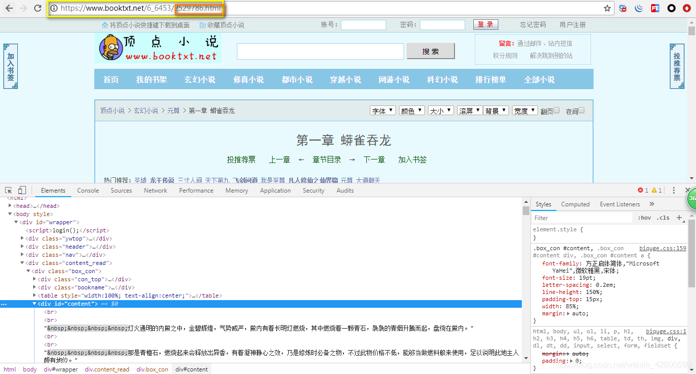Image resolution: width=696 pixels, height=374 pixels.
Task: Open the 宽度 width dropdown
Action: [525, 111]
